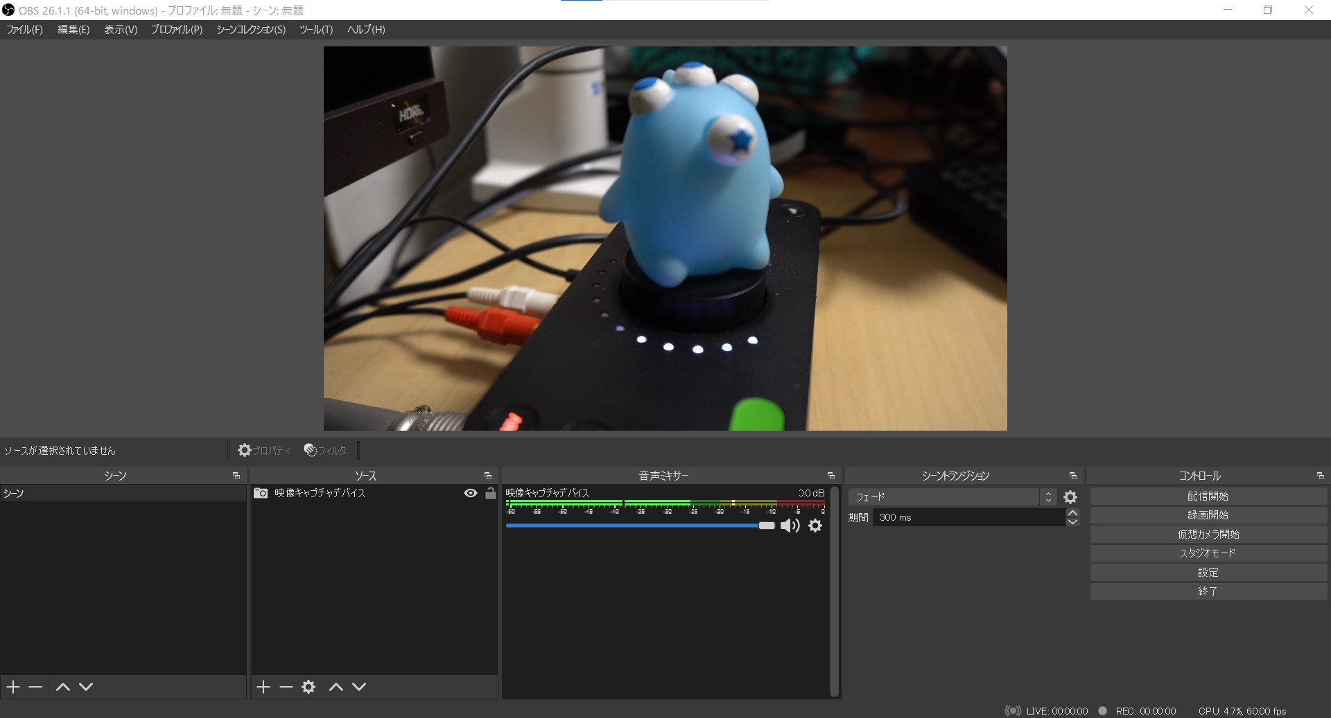Open settings via the 設定 button
This screenshot has height=718, width=1331.
[x=1207, y=572]
